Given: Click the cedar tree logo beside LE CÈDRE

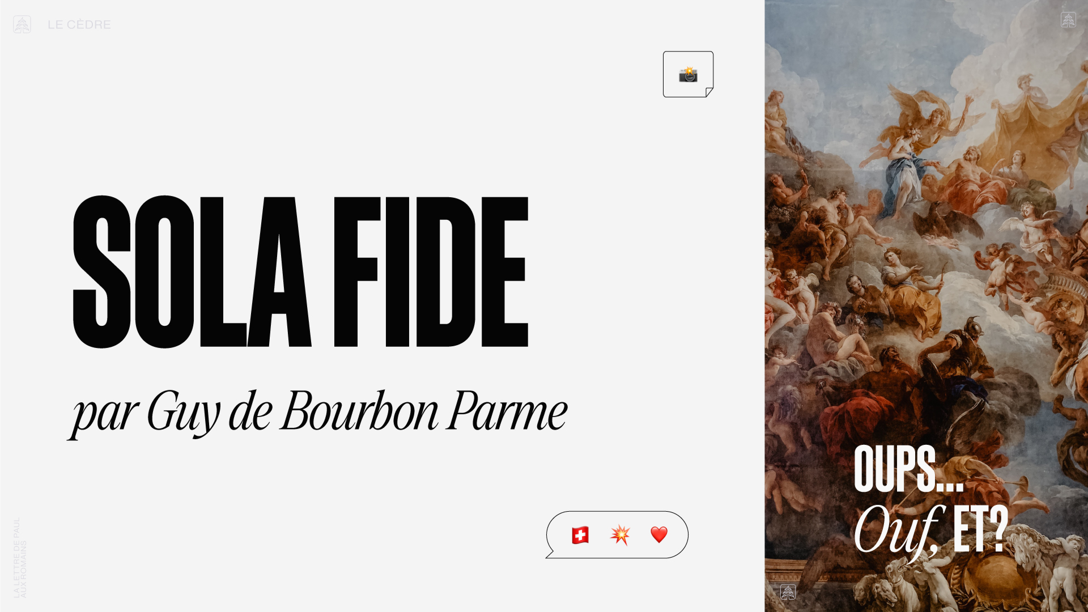Looking at the screenshot, I should [22, 24].
